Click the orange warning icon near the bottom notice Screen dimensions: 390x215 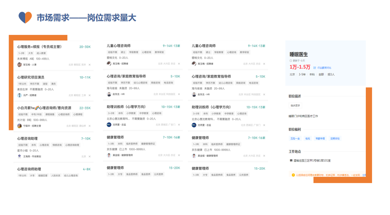(x=293, y=175)
